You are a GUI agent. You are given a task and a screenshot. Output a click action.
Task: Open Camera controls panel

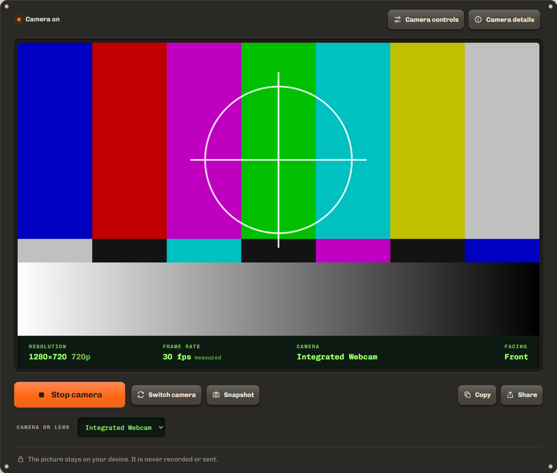(x=426, y=19)
